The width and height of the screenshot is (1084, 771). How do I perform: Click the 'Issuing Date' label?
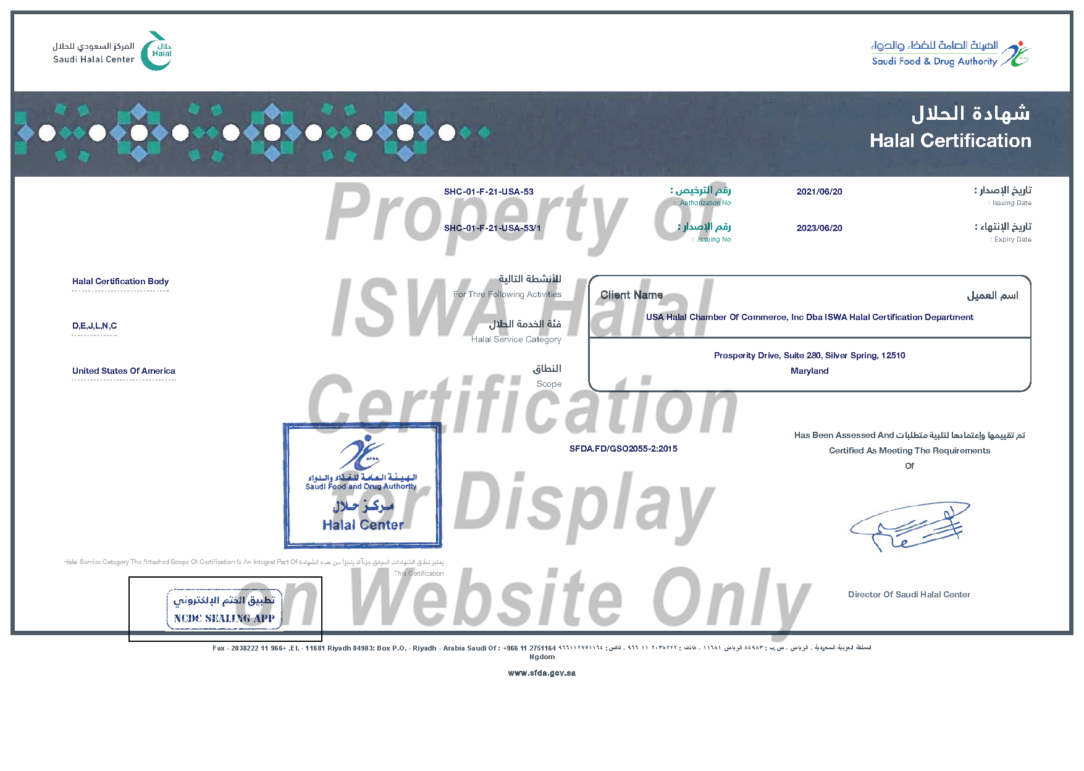1010,203
